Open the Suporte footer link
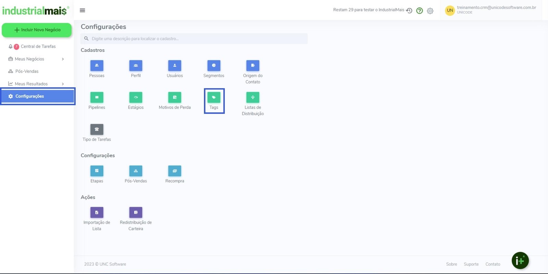The height and width of the screenshot is (274, 548). pos(471,264)
